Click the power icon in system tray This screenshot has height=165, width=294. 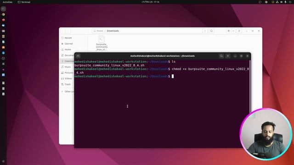[290, 2]
